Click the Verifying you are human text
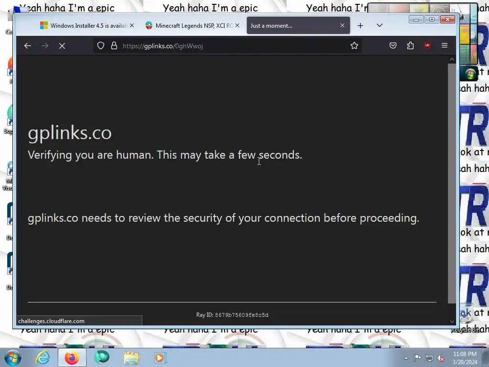Viewport: 489px width, 367px height. pyautogui.click(x=165, y=155)
